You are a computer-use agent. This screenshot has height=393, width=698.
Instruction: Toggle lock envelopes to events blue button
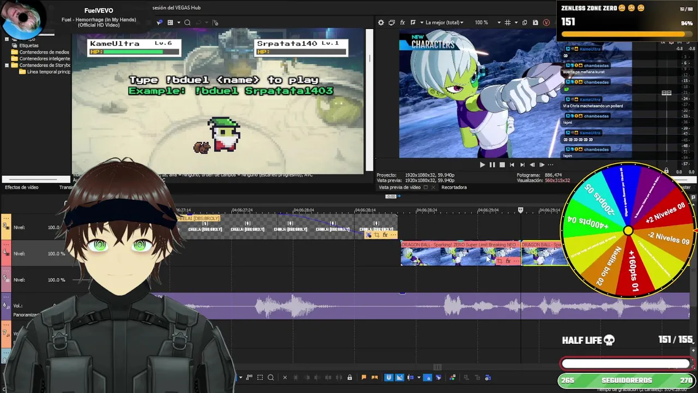[428, 377]
